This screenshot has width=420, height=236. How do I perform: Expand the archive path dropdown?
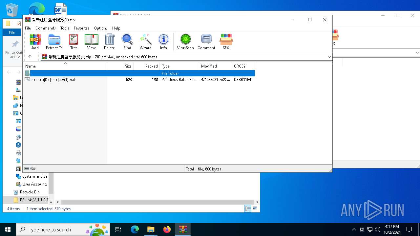pos(329,57)
